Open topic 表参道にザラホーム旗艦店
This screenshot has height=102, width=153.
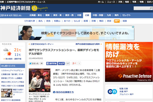click(12, 78)
